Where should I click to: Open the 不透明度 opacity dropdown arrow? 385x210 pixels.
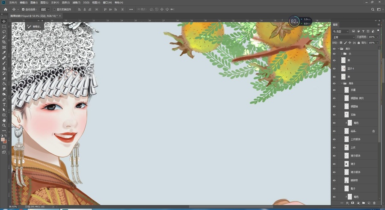coord(377,37)
